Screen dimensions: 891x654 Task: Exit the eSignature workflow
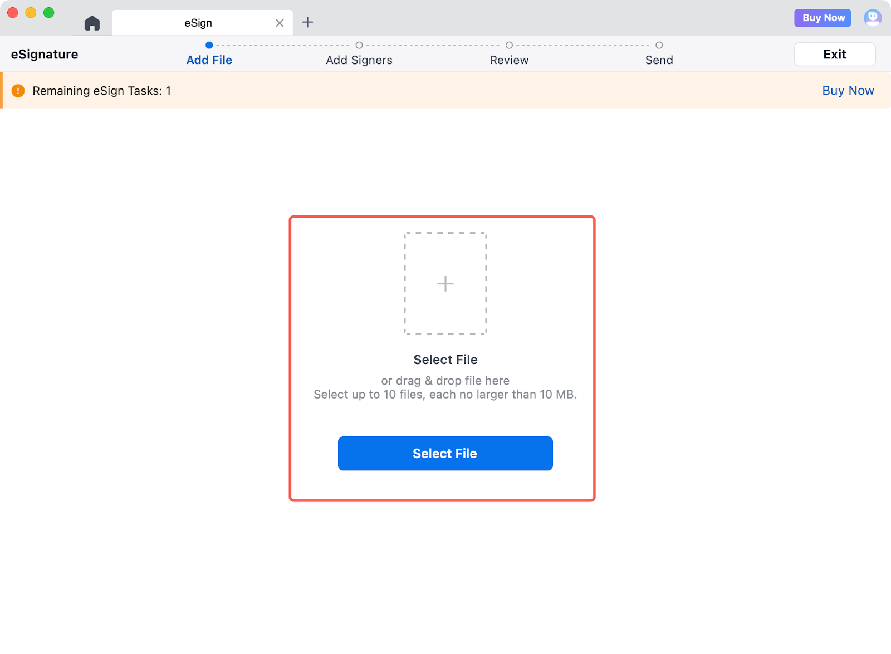[x=834, y=54]
